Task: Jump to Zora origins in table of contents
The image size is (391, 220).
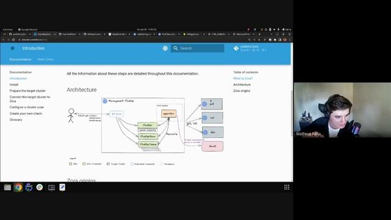Action: point(242,91)
